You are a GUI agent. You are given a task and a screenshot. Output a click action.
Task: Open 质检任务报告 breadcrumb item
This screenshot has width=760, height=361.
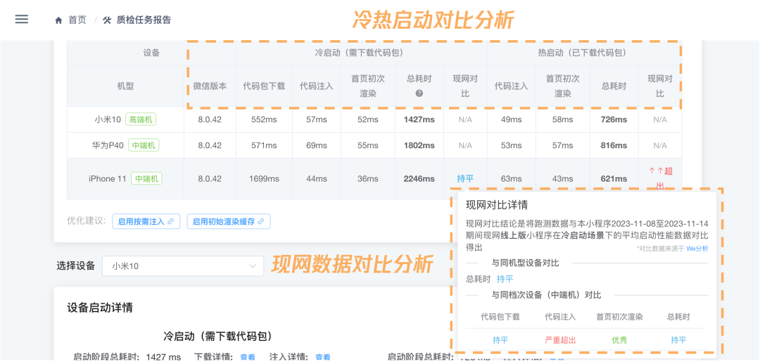[144, 20]
